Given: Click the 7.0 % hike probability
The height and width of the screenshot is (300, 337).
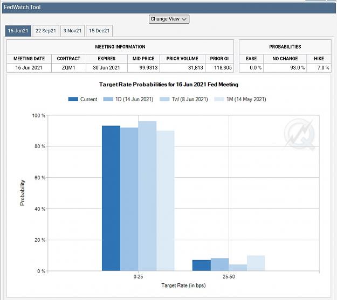Looking at the screenshot, I should click(x=323, y=68).
